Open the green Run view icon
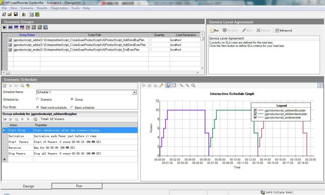325x195 pixels. tap(37, 14)
